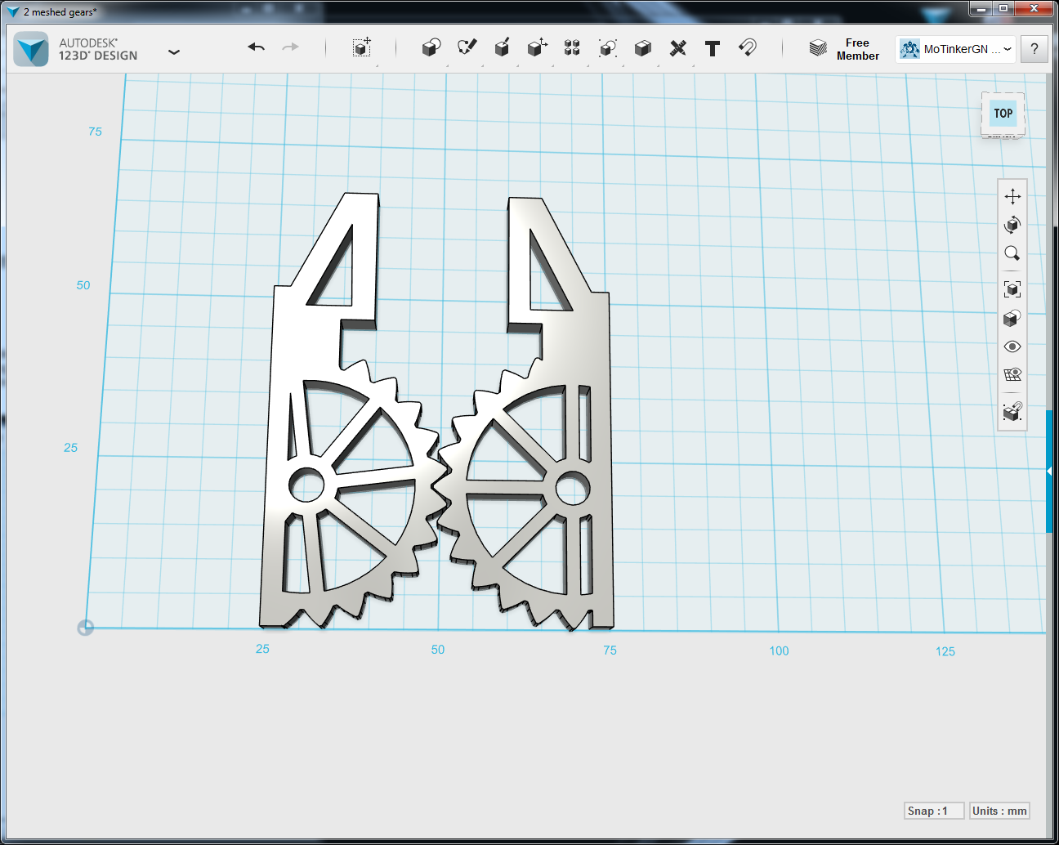Screen dimensions: 1059x845
Task: Select the Primitives tool
Action: tap(431, 48)
